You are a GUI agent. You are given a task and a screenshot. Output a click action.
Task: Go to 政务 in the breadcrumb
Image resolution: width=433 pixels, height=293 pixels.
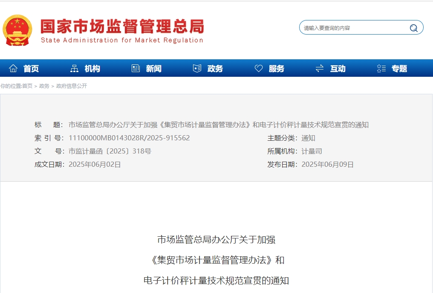point(44,86)
